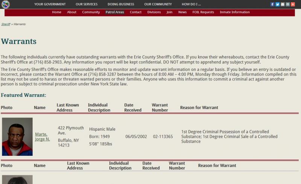Follow the Sheriff breadcrumb link
The image size is (301, 184).
(6, 24)
